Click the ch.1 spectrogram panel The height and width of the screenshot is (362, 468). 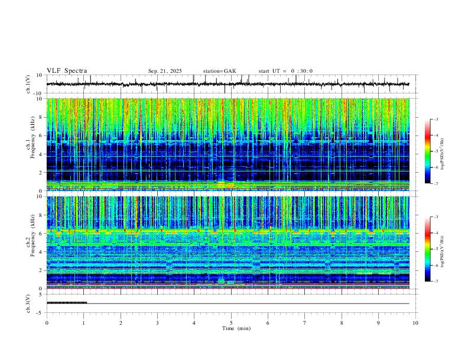click(227, 144)
